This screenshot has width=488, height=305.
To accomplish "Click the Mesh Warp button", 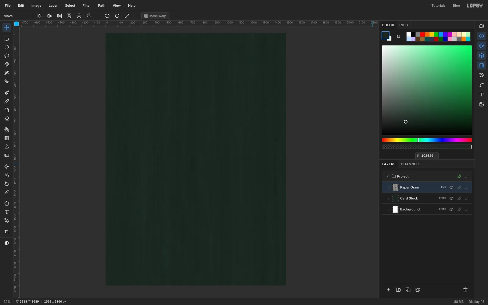I will tap(155, 16).
